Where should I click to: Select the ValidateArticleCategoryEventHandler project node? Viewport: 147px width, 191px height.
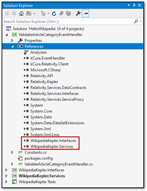point(50,35)
